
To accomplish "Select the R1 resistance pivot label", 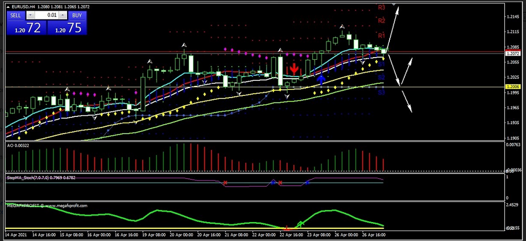I will (381, 35).
